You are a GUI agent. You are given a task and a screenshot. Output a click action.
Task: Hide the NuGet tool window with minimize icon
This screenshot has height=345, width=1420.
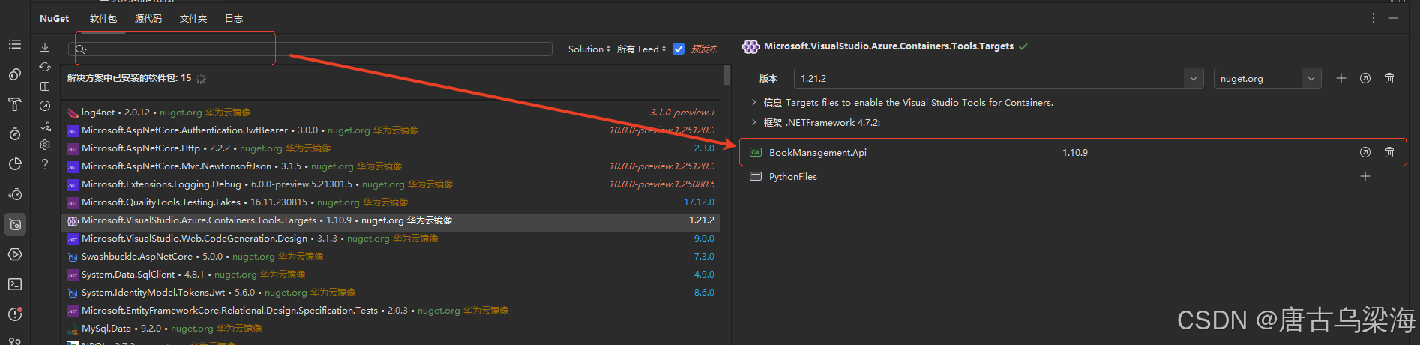coord(1393,18)
